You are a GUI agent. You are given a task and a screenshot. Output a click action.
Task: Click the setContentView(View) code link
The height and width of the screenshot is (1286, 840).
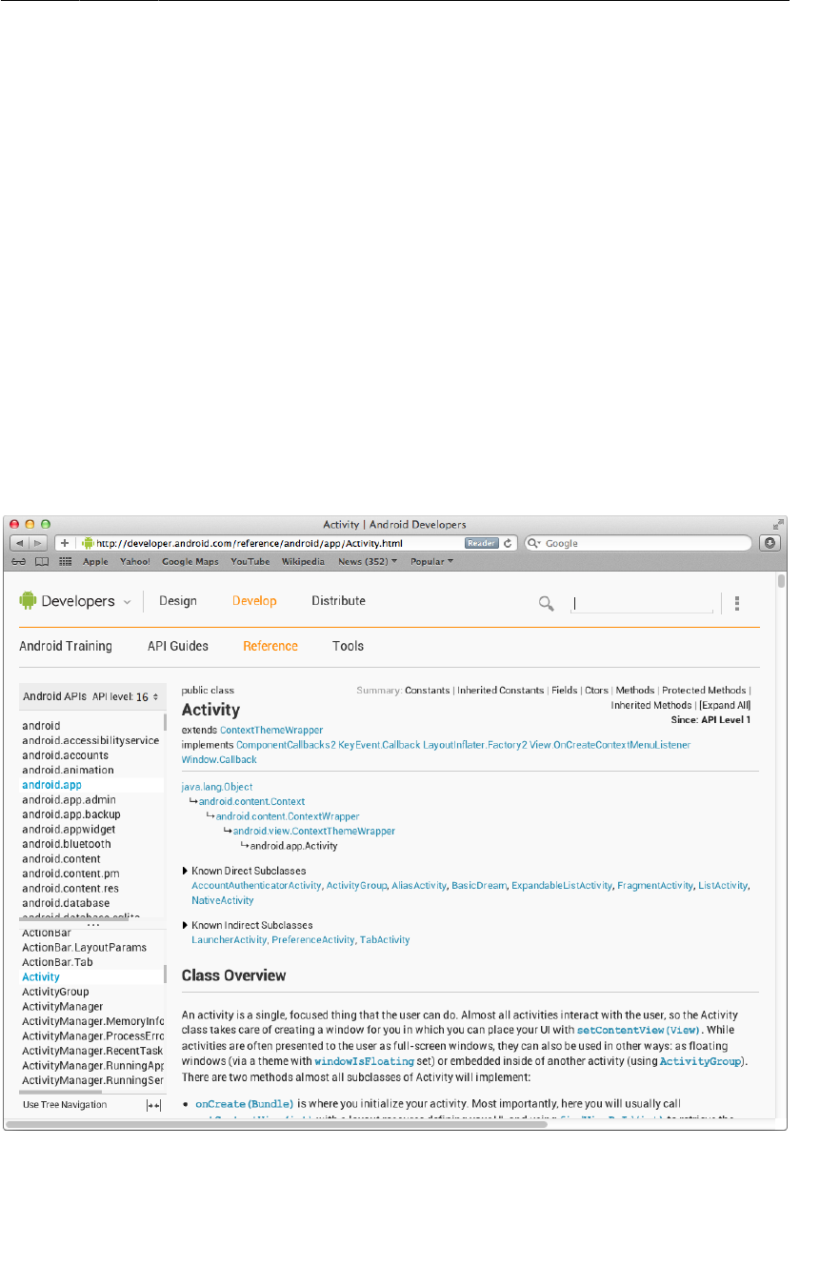coord(639,1031)
